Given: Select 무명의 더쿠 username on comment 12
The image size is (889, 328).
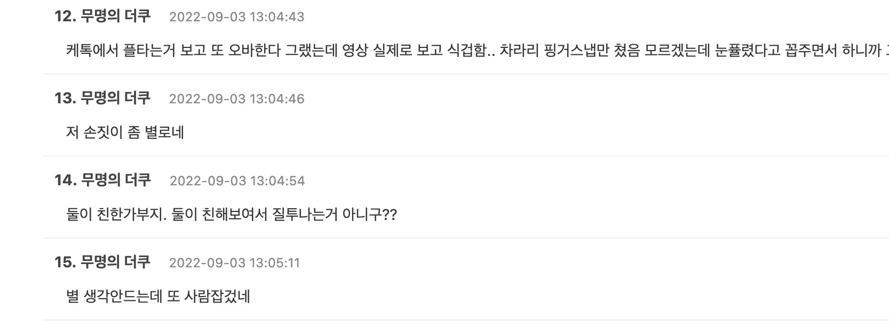Looking at the screenshot, I should (116, 16).
